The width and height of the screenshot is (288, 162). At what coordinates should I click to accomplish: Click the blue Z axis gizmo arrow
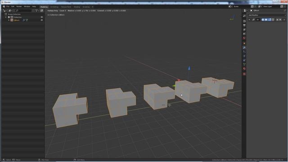tap(189, 68)
